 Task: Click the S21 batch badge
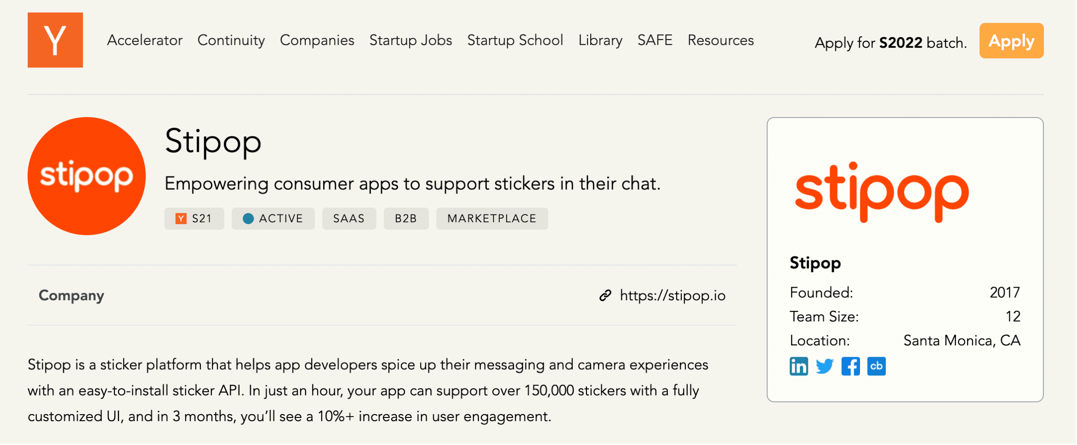[194, 219]
